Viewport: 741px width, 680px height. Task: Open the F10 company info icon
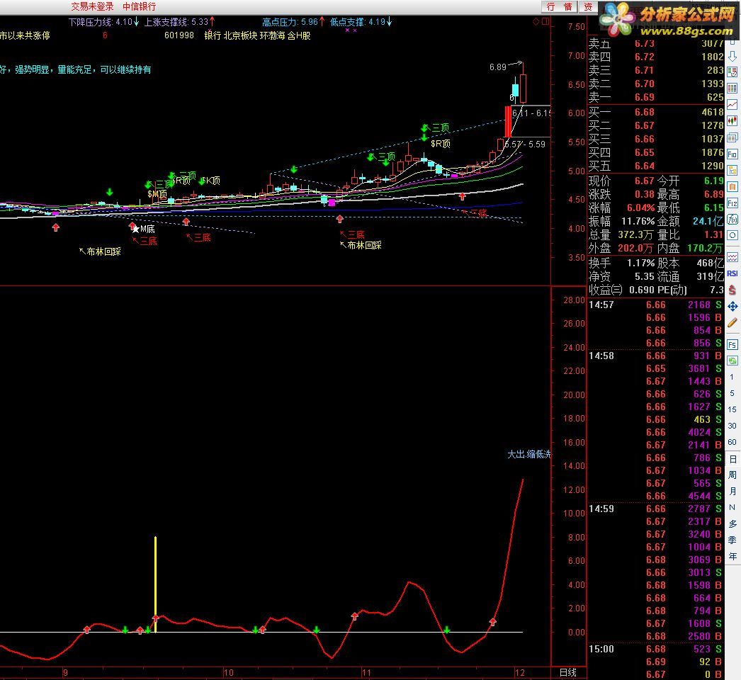732,154
